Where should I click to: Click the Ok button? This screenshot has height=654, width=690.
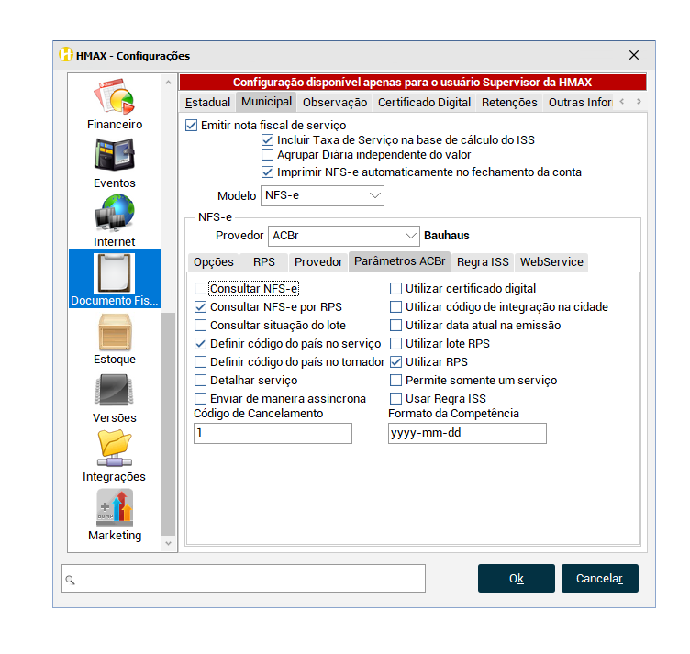click(x=516, y=579)
